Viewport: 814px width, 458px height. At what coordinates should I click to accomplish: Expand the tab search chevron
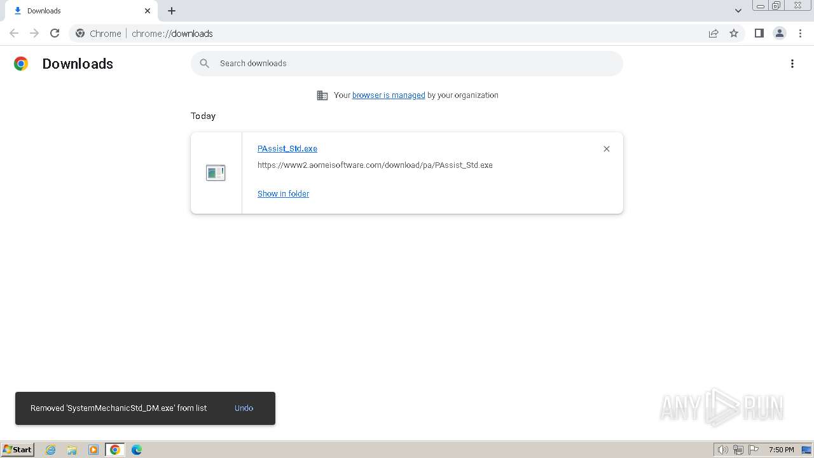[738, 11]
